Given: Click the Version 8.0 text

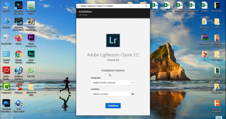Looking at the screenshot, I should point(113,60).
